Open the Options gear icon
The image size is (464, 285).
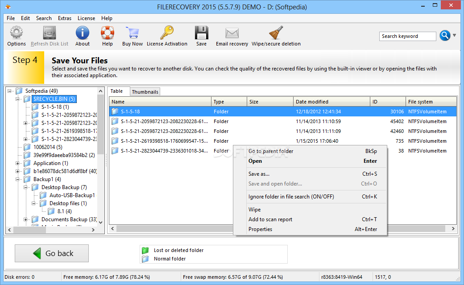click(x=16, y=33)
